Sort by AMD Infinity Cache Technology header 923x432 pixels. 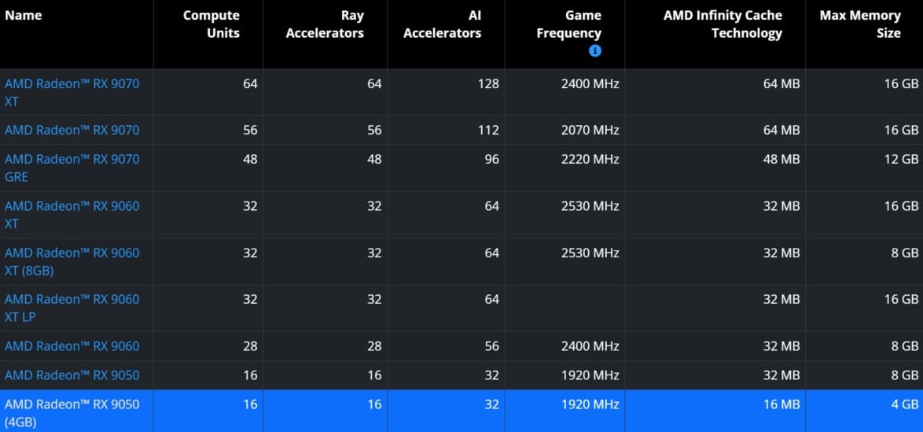click(x=723, y=24)
